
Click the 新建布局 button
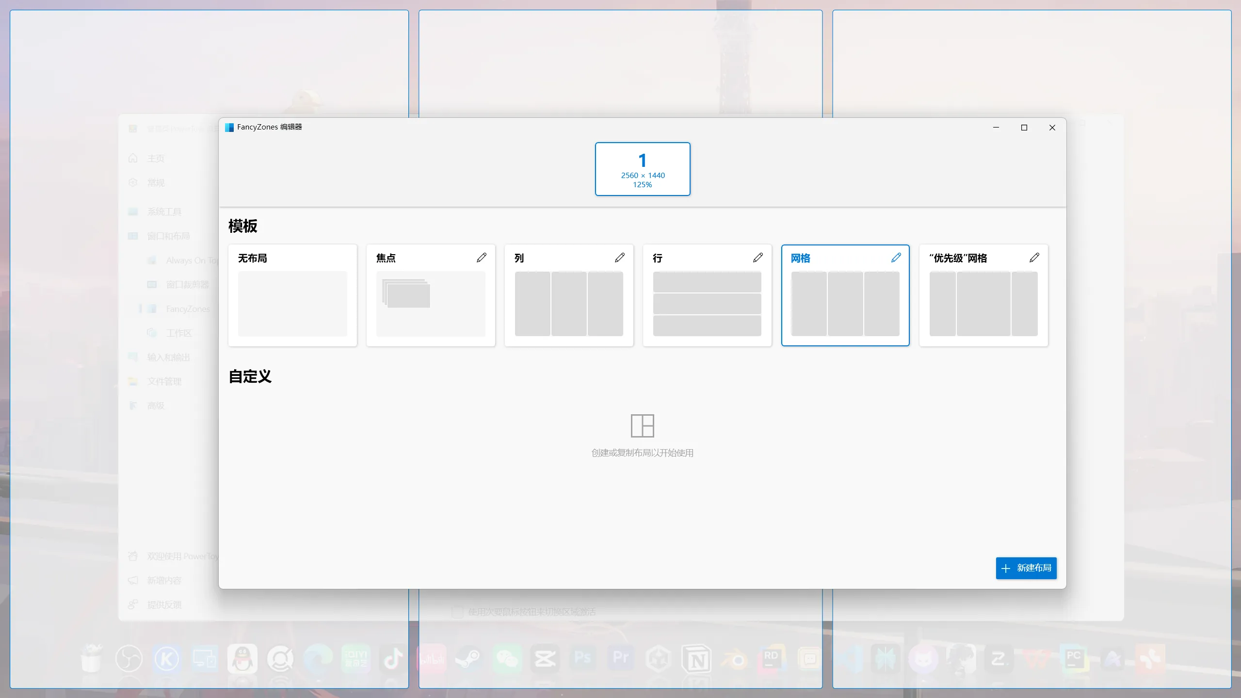click(1026, 568)
